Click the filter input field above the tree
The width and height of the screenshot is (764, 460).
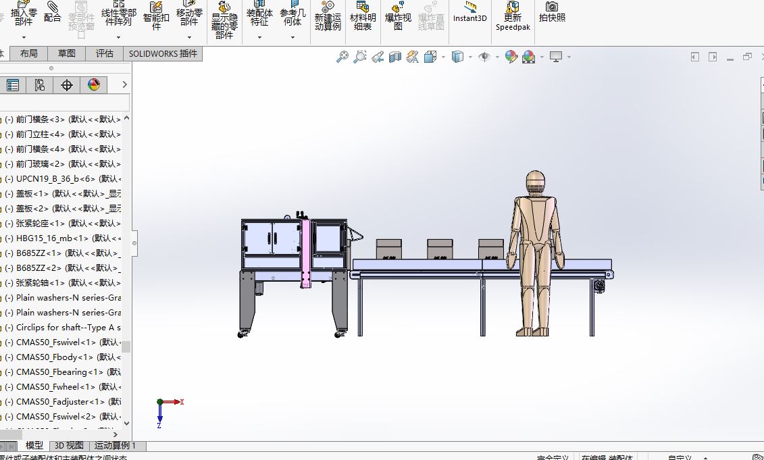tap(64, 103)
